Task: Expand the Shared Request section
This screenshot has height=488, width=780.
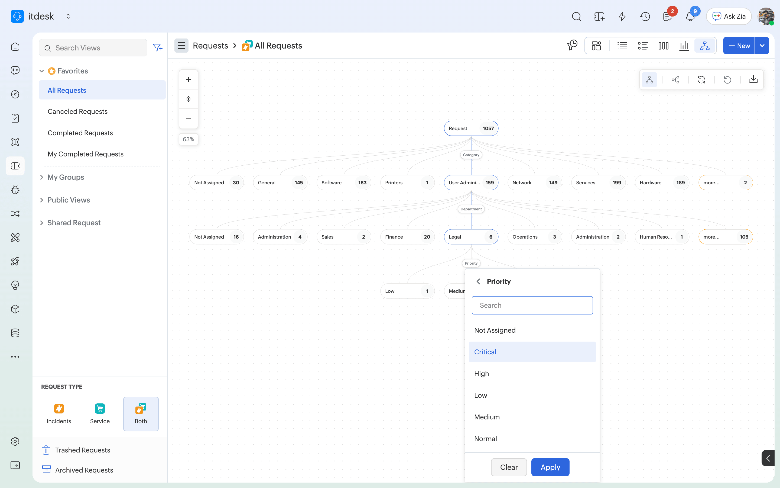Action: pyautogui.click(x=42, y=223)
